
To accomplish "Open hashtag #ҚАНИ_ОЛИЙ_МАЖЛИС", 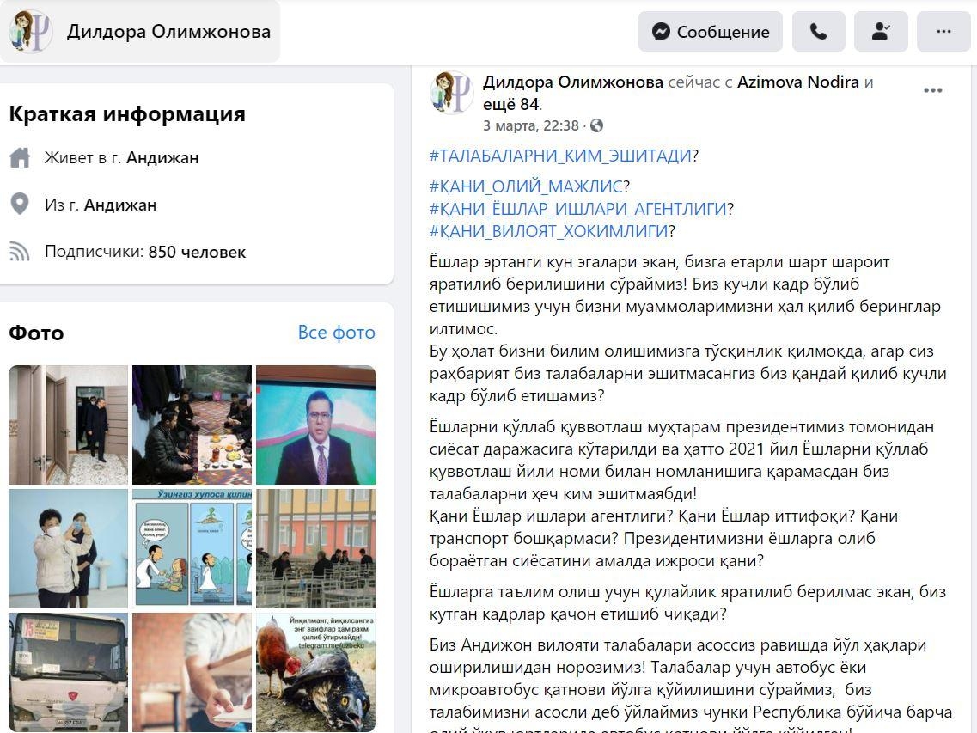I will pos(526,186).
